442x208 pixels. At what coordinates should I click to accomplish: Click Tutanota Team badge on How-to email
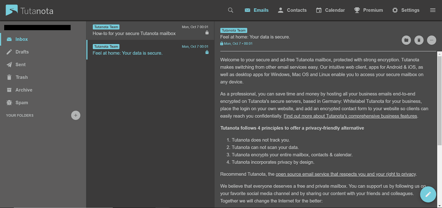[x=106, y=27]
